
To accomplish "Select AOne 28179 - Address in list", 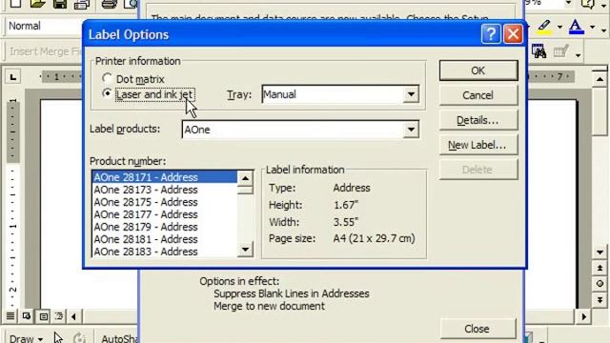I will point(165,227).
